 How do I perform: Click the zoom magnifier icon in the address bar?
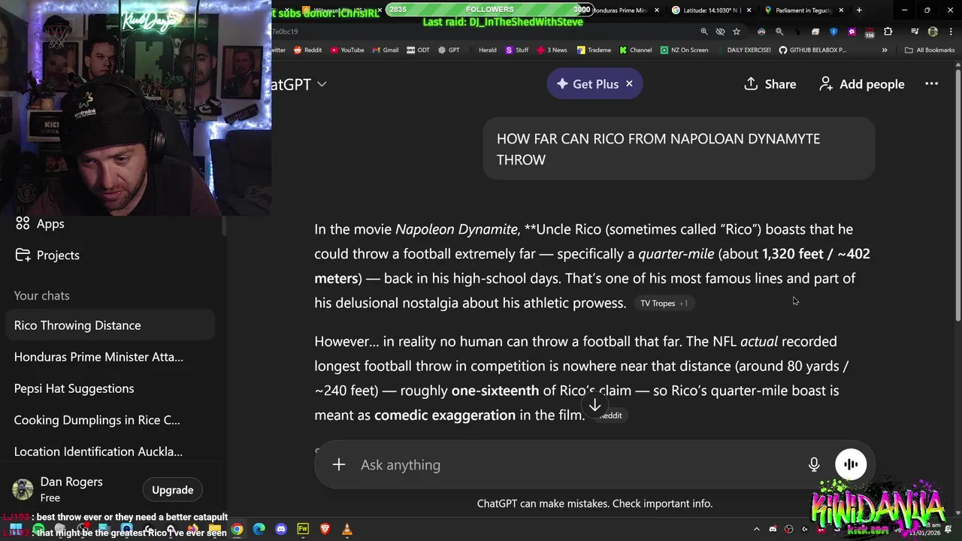pyautogui.click(x=704, y=32)
